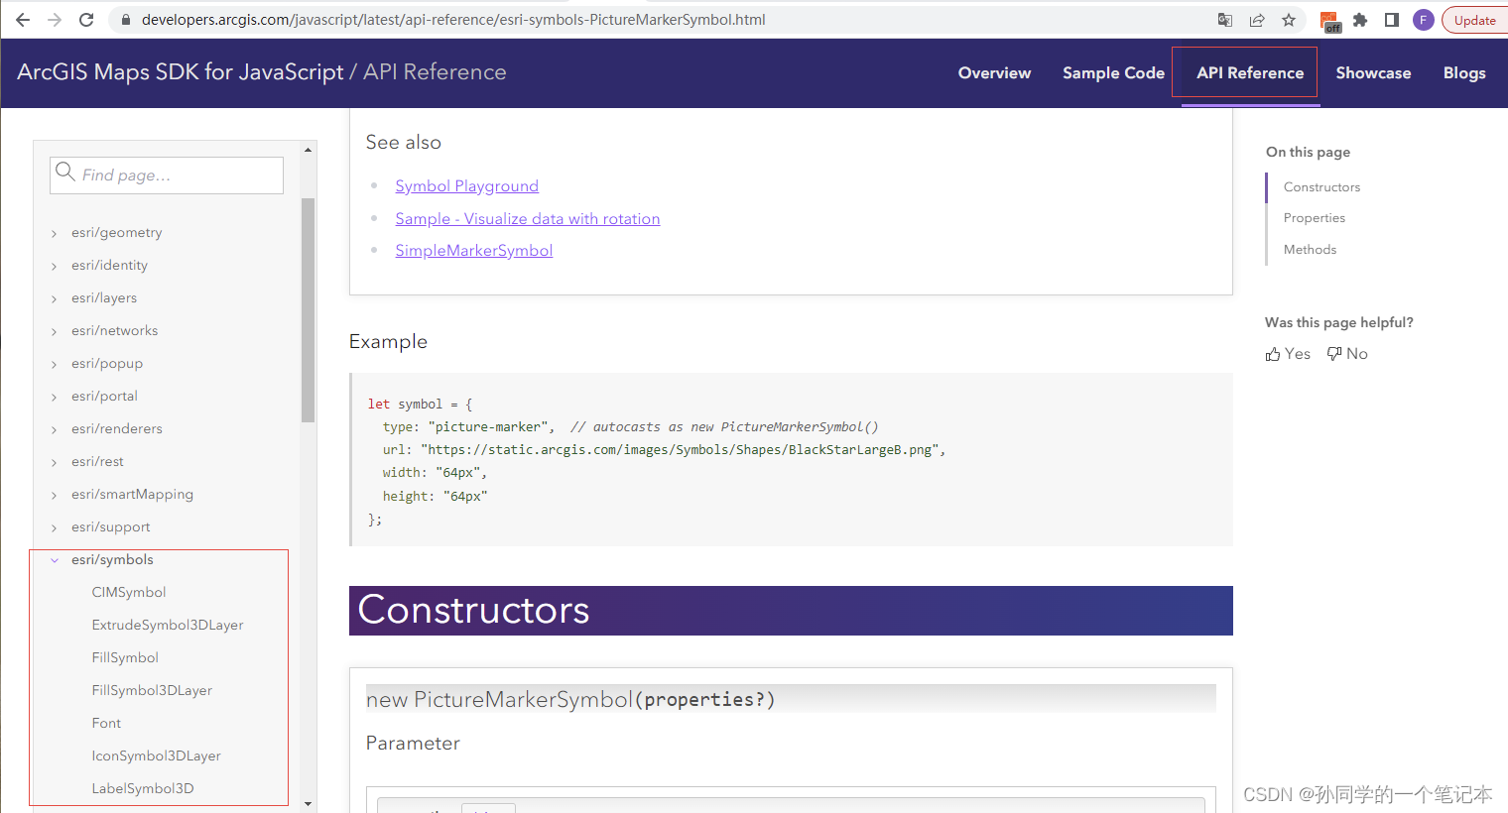Expand the esri/portal tree node
This screenshot has height=813, width=1508.
tap(54, 398)
